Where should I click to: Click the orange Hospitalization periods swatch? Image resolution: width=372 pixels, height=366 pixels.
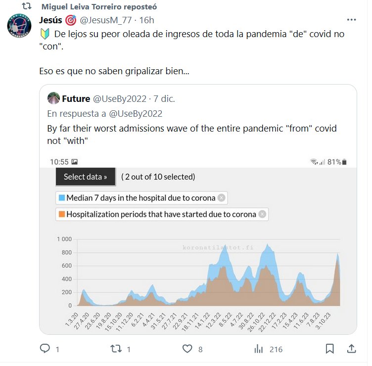pyautogui.click(x=62, y=214)
